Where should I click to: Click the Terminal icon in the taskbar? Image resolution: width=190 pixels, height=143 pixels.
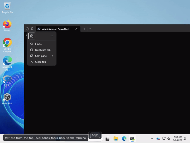tap(132, 138)
